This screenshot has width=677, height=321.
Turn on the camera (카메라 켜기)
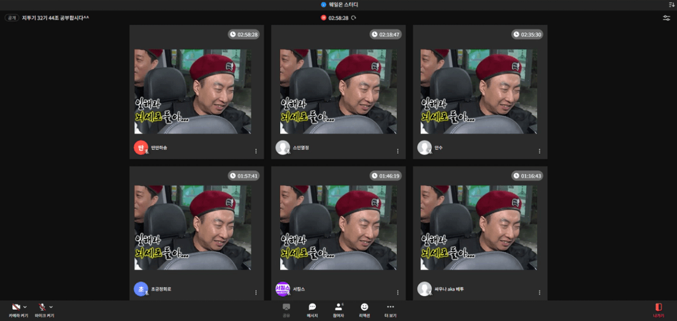[x=16, y=307]
